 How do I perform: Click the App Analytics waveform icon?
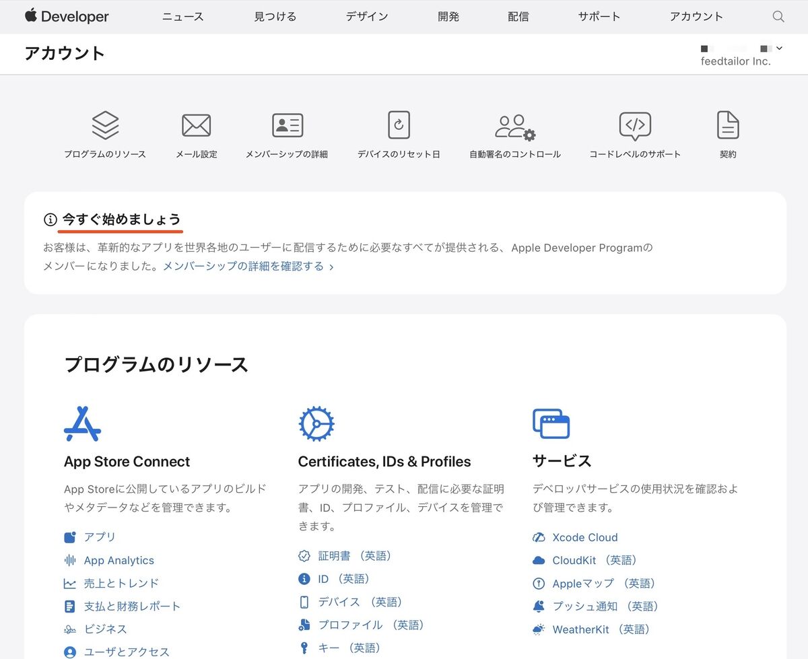(70, 560)
